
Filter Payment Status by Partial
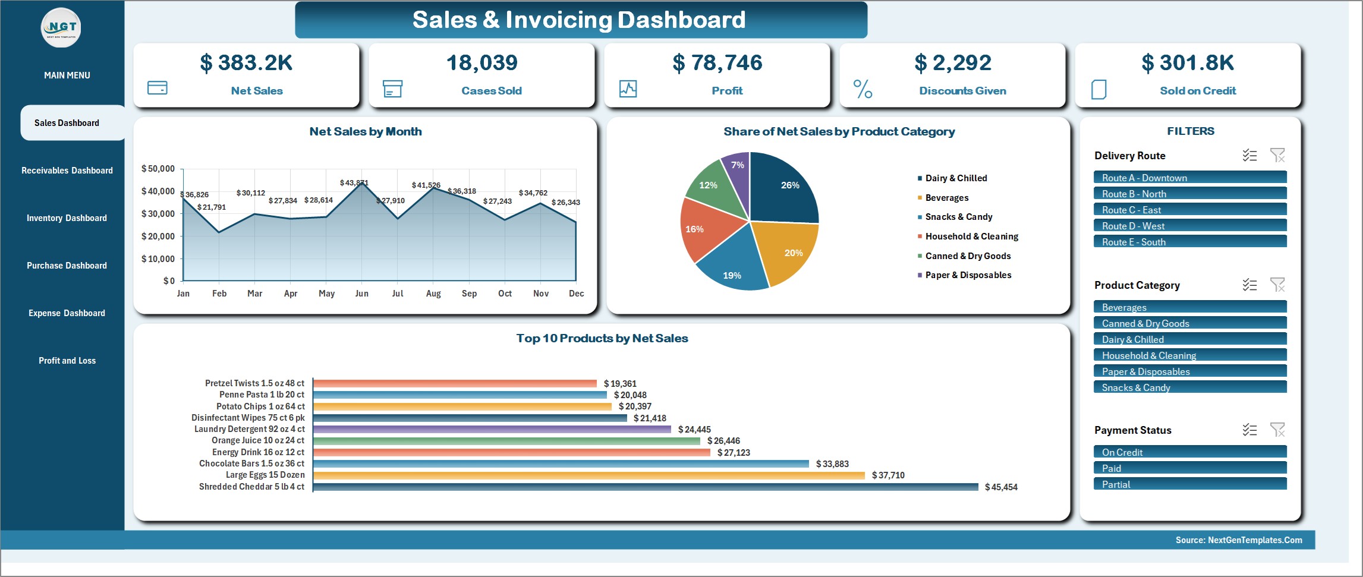pyautogui.click(x=1190, y=484)
